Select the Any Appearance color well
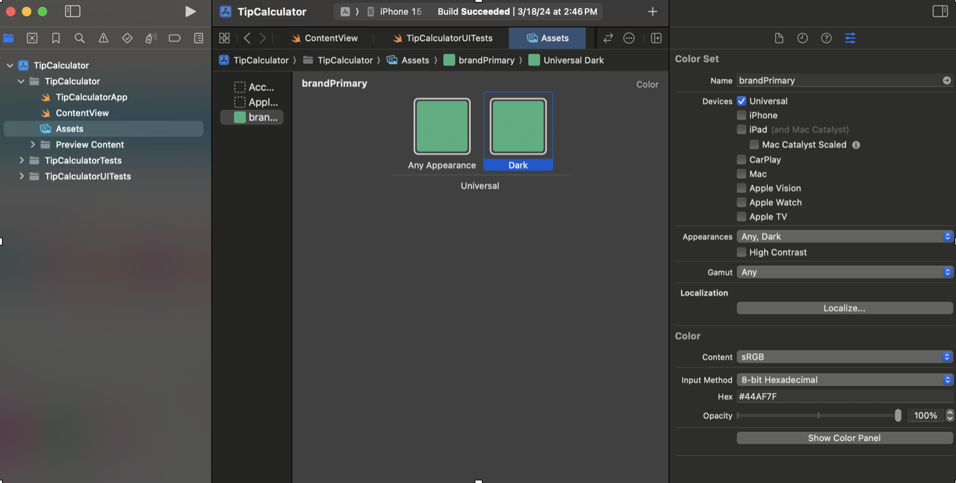The height and width of the screenshot is (483, 956). pyautogui.click(x=442, y=127)
